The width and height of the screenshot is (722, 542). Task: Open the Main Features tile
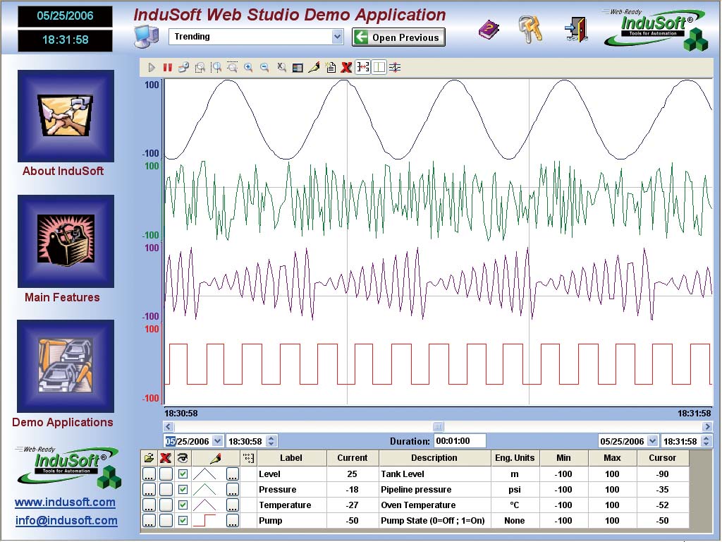point(66,241)
